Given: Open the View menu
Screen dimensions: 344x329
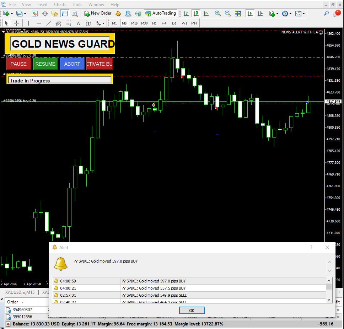Looking at the screenshot, I should pos(26,4).
